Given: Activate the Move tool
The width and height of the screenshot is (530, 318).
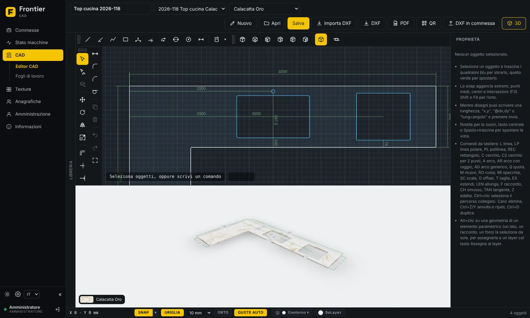Looking at the screenshot, I should coord(82,100).
